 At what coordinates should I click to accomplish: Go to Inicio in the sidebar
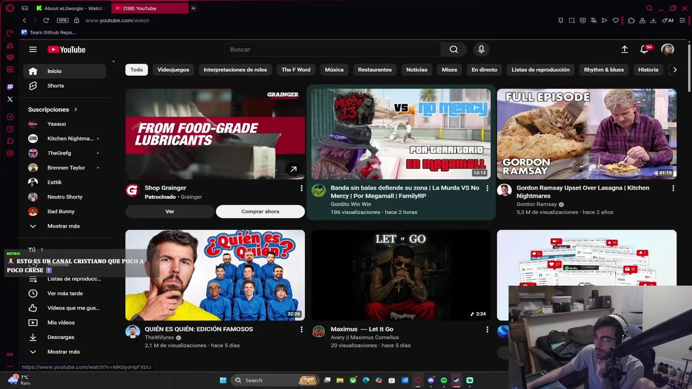pos(65,71)
